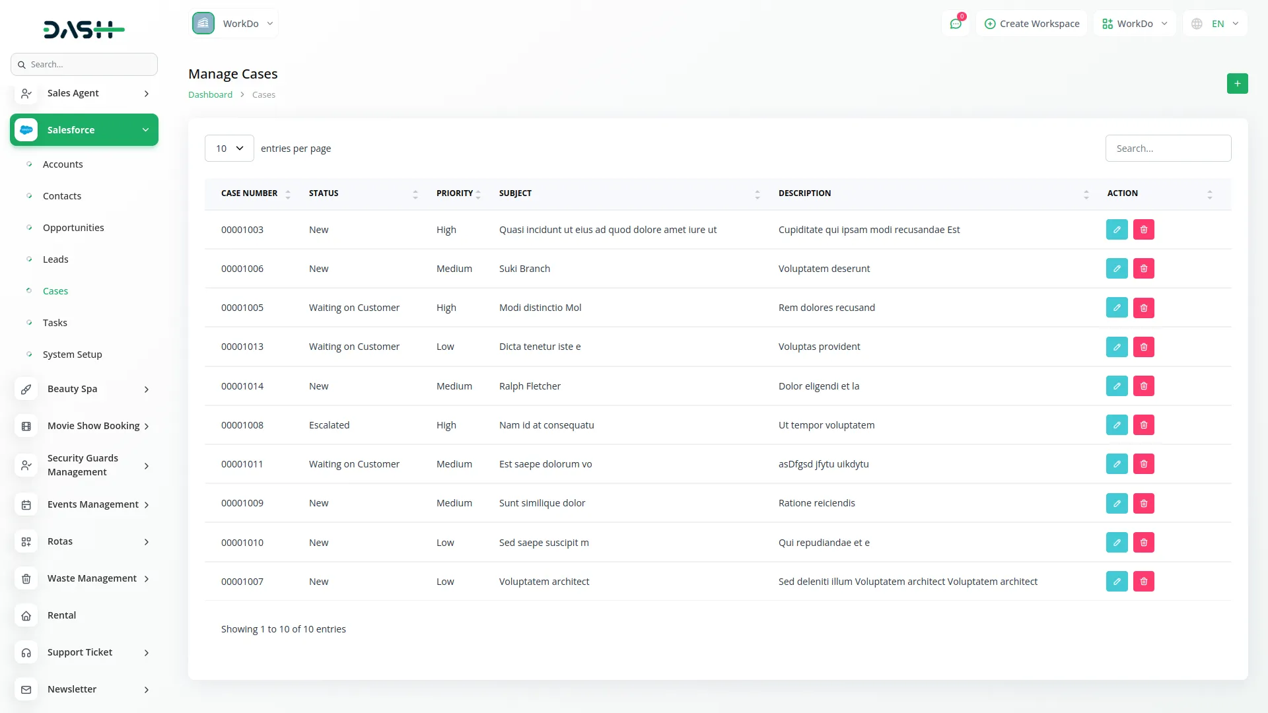1268x713 pixels.
Task: Open Leads from the sidebar menu
Action: pyautogui.click(x=55, y=259)
